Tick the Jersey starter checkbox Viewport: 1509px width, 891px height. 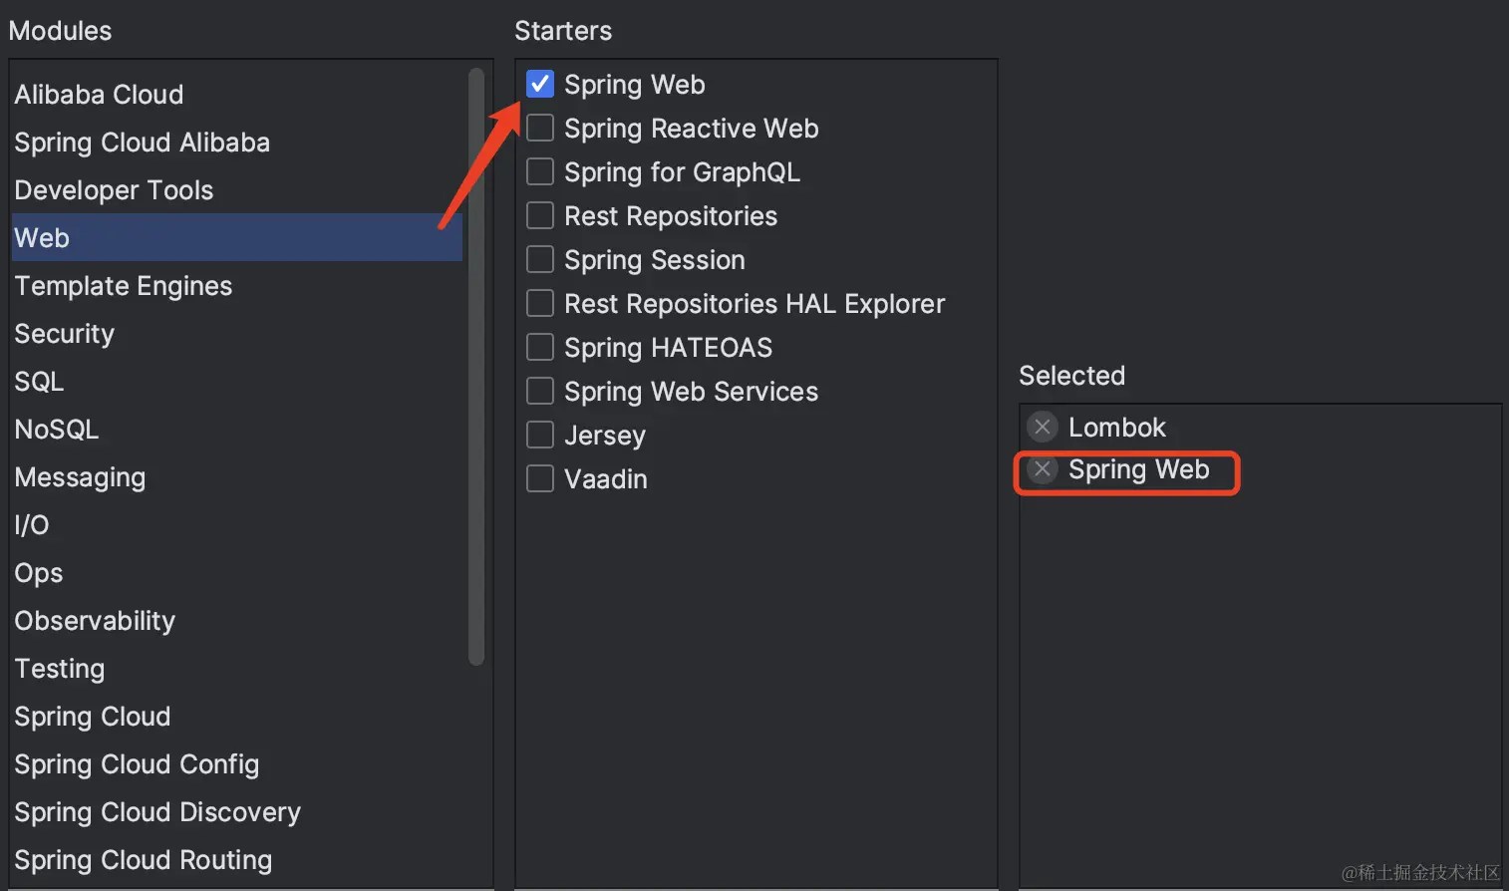[x=540, y=436]
